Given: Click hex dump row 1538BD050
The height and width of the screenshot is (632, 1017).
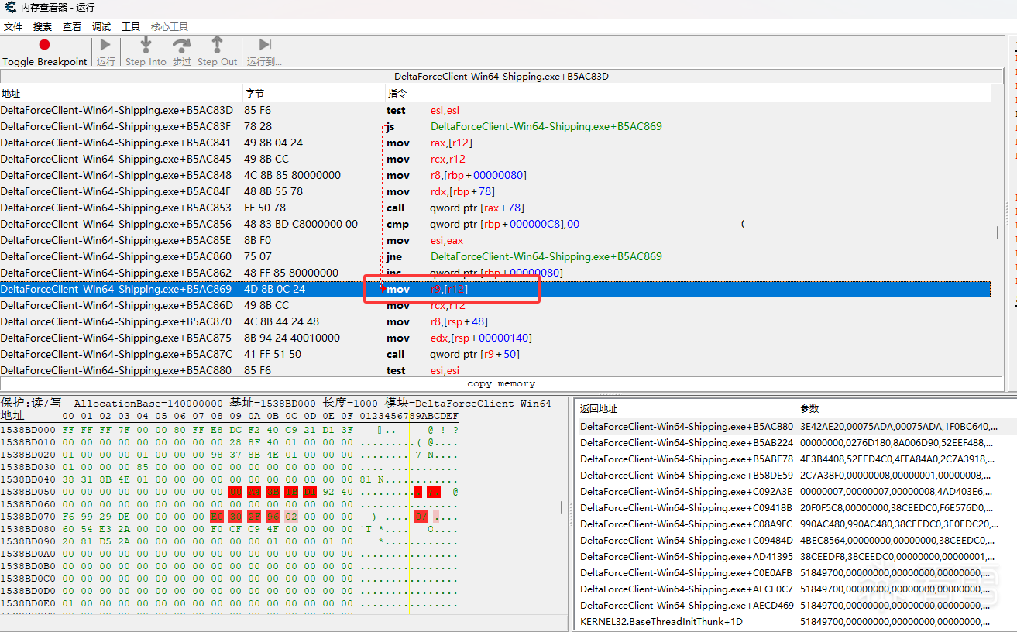Looking at the screenshot, I should (x=230, y=492).
